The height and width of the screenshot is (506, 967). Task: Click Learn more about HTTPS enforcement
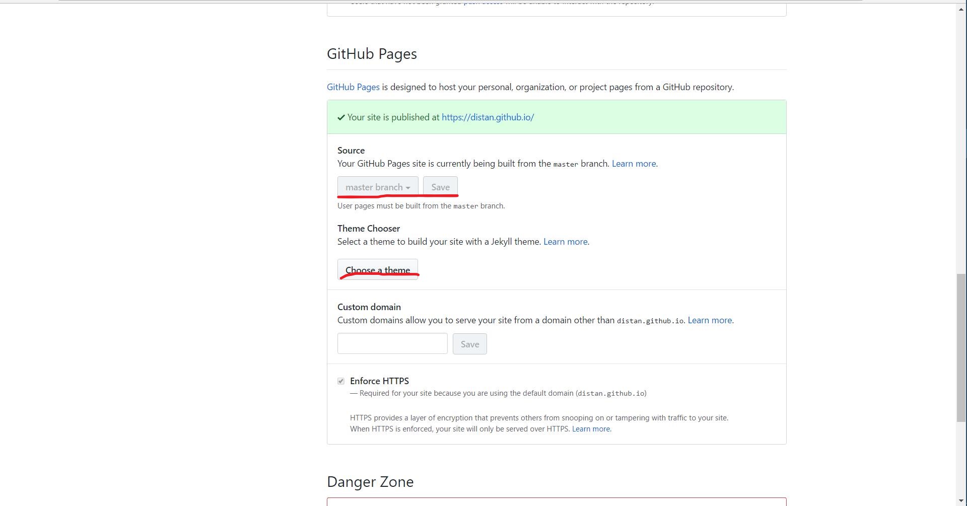pyautogui.click(x=591, y=429)
